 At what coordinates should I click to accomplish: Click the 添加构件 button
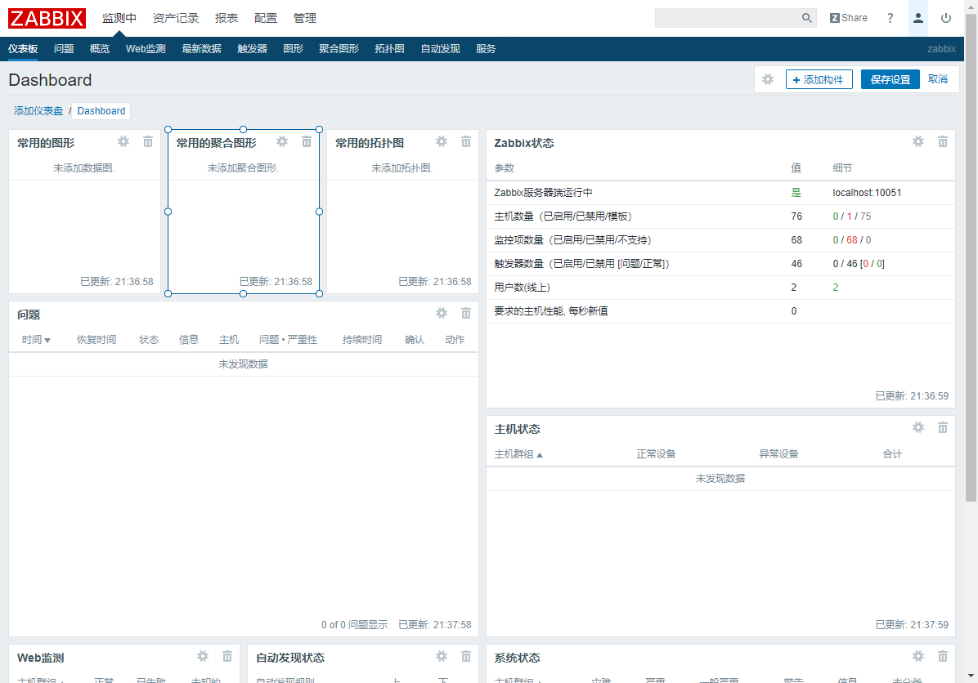pos(819,78)
